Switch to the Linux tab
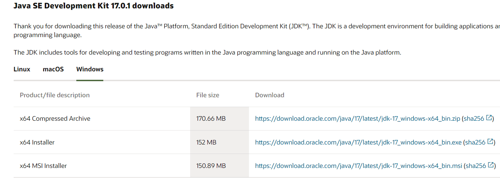Viewport: 500px width, 183px height. [x=22, y=69]
